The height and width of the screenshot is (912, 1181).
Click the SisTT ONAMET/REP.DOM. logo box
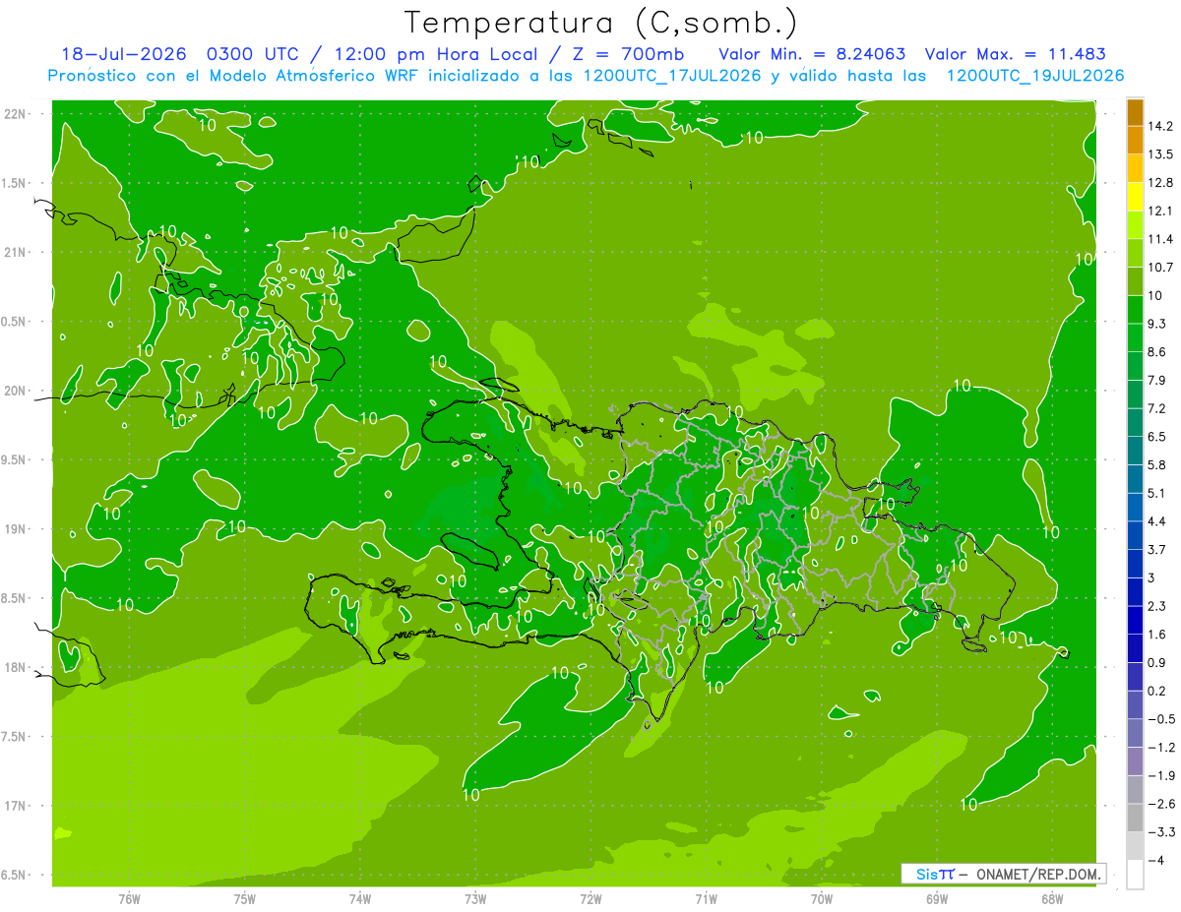click(1003, 874)
